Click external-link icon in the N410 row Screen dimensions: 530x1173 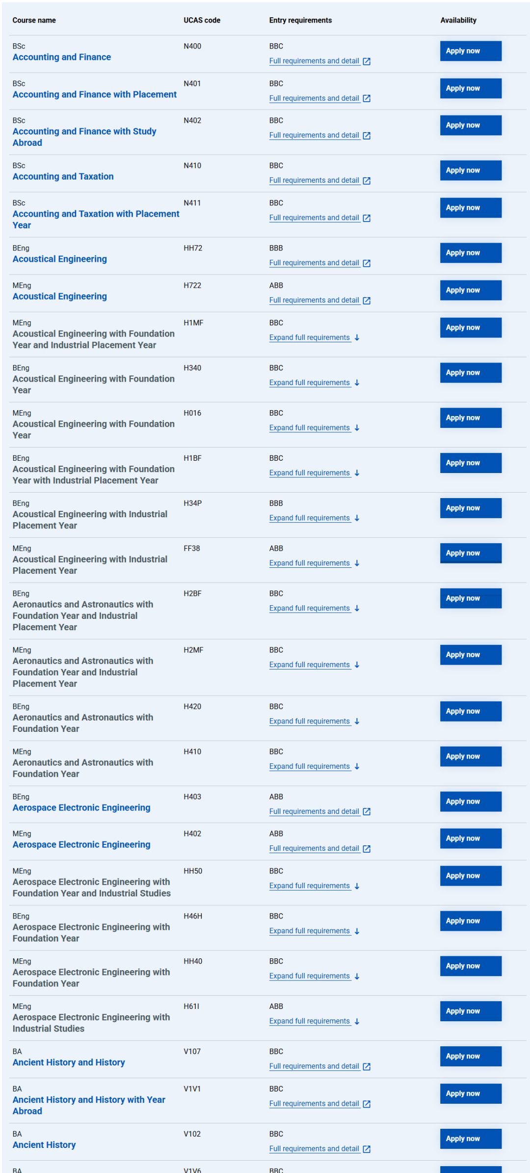click(x=367, y=181)
